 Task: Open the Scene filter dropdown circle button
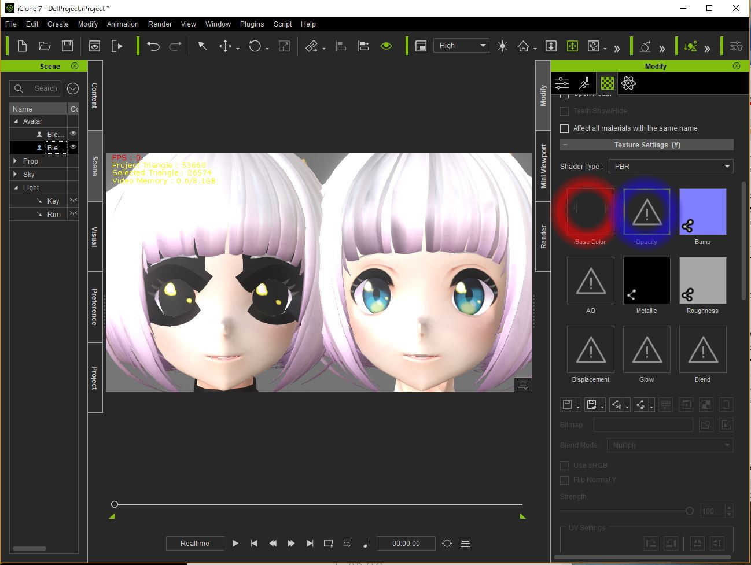click(x=73, y=88)
